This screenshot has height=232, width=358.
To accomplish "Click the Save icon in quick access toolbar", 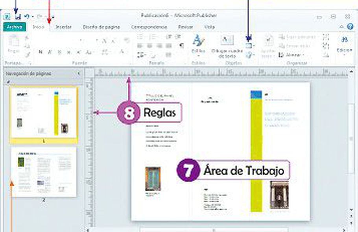I will [17, 17].
